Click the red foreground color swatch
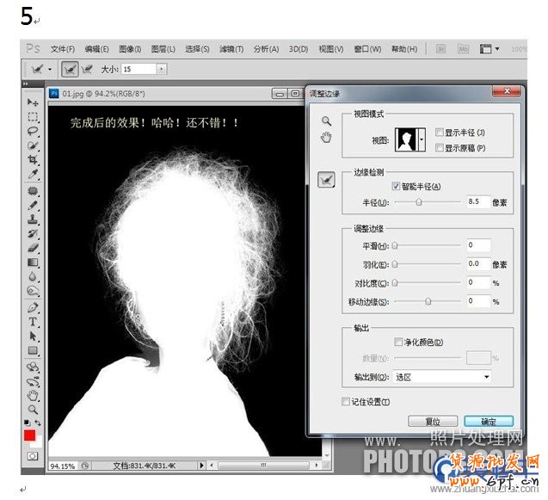 [31, 437]
